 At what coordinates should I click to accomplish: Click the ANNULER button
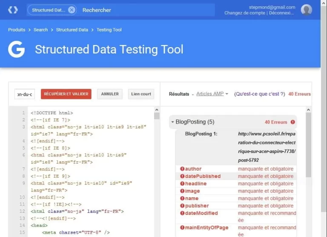coord(110,94)
